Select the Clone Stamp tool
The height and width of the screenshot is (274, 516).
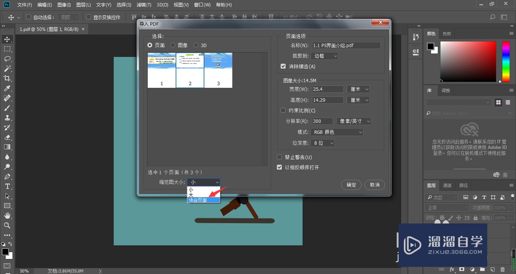[7, 118]
